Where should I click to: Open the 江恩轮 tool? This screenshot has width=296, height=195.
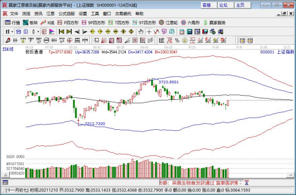pyautogui.click(x=168, y=22)
